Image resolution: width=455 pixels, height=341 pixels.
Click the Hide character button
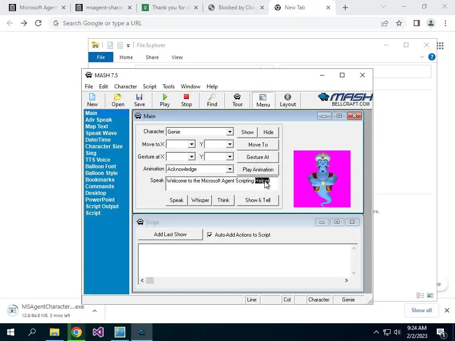[268, 132]
